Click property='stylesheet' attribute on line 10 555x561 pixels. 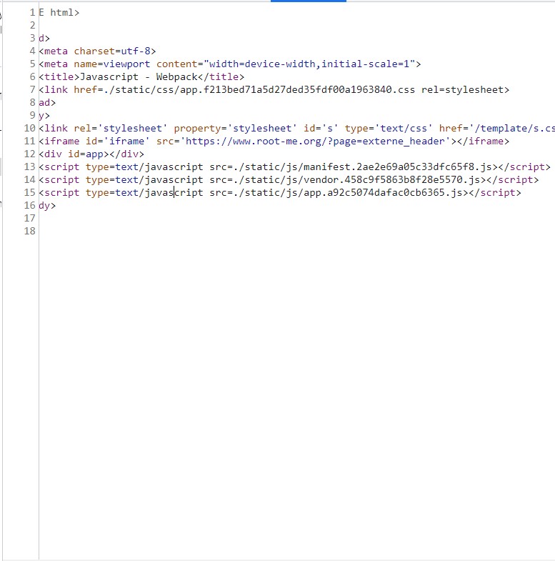[235, 129]
